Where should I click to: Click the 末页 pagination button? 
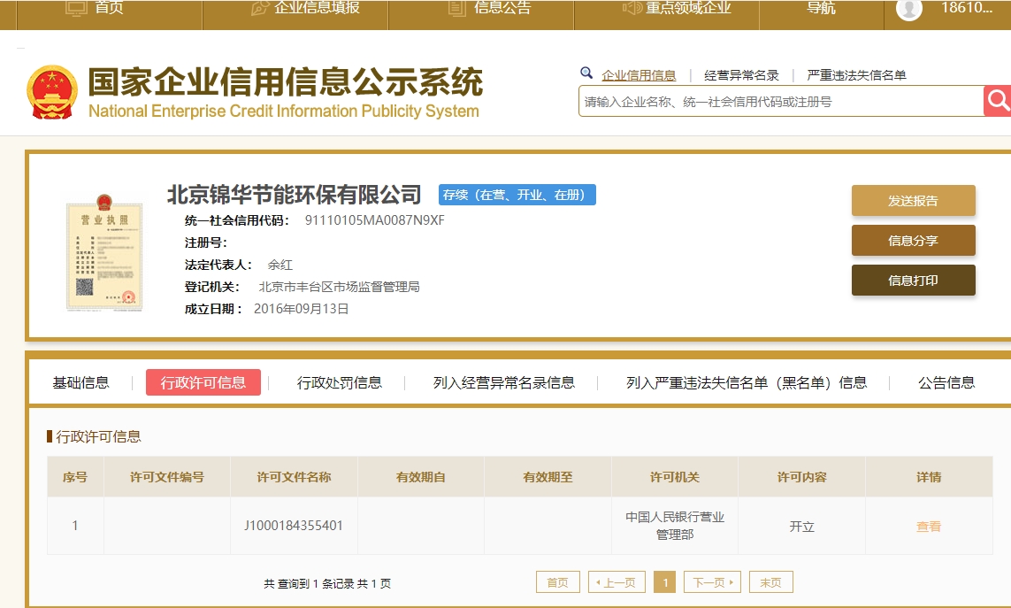click(x=770, y=582)
